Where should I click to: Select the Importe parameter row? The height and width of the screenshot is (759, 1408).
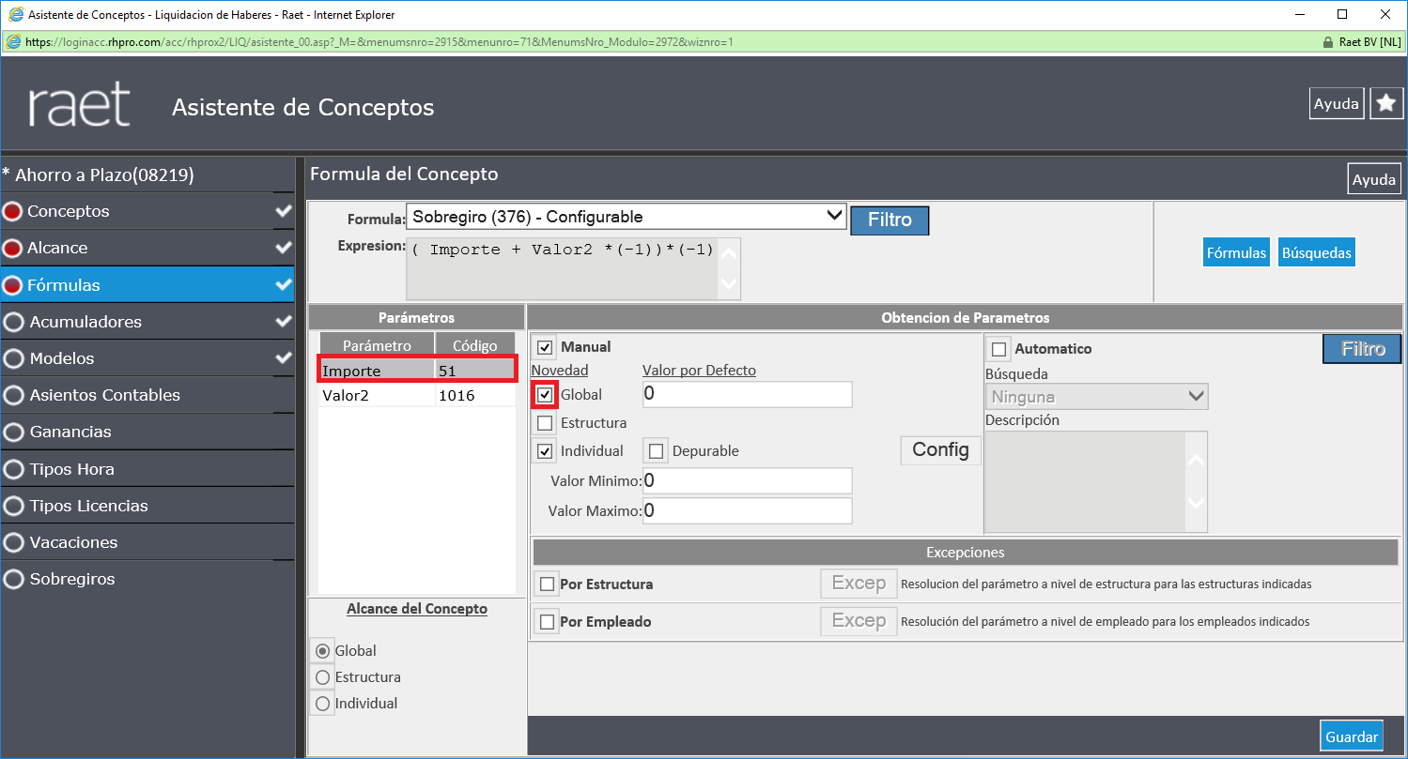point(417,371)
